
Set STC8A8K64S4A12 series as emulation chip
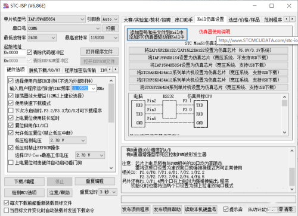pos(208,73)
